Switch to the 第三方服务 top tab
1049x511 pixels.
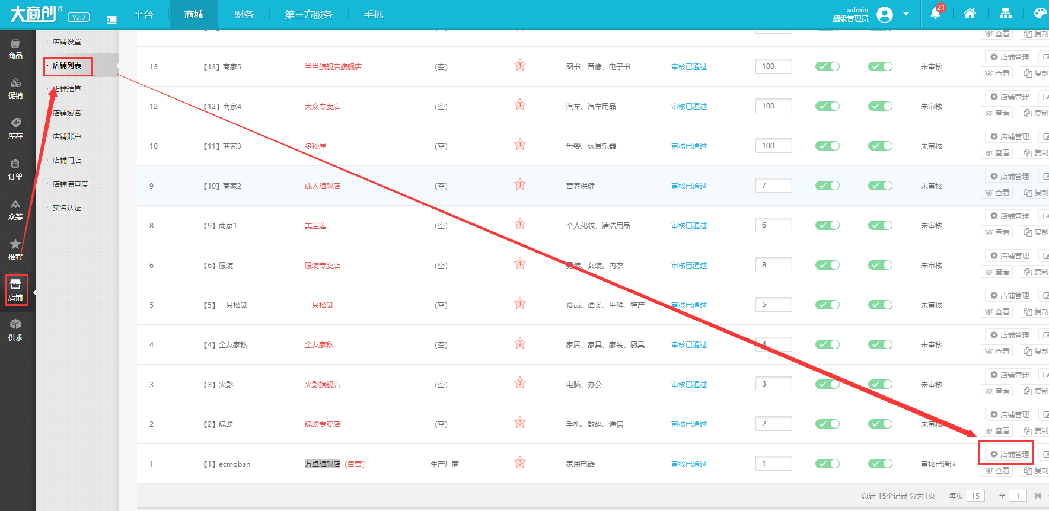point(308,14)
